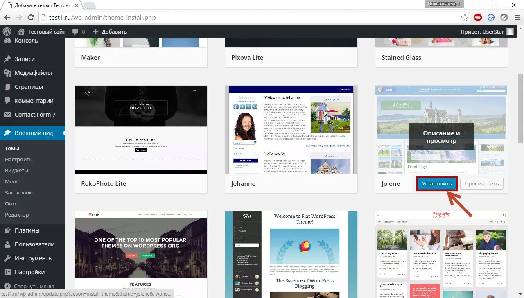Open Медиафайлы via its media icon

coord(7,73)
